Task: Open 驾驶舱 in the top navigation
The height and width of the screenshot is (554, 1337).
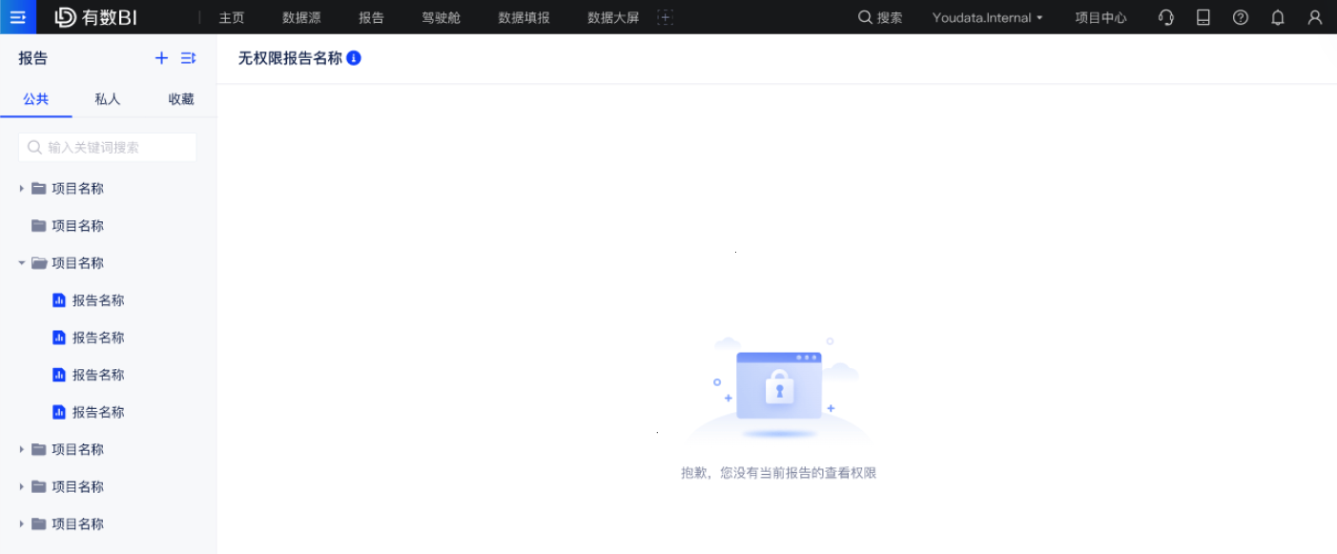Action: click(x=441, y=17)
